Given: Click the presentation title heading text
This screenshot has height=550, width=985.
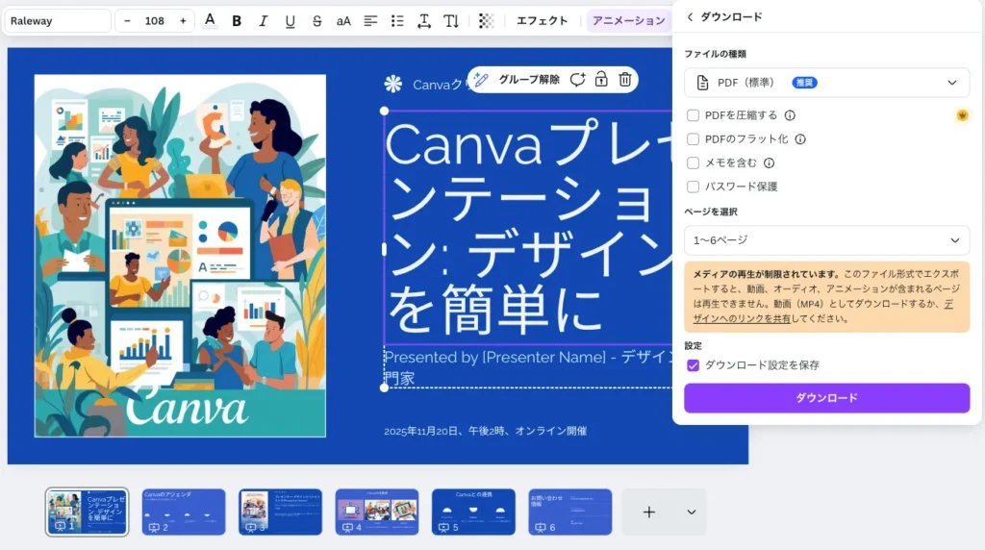Looking at the screenshot, I should pyautogui.click(x=528, y=227).
